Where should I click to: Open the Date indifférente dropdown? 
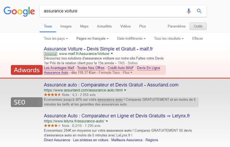pyautogui.click(x=131, y=39)
